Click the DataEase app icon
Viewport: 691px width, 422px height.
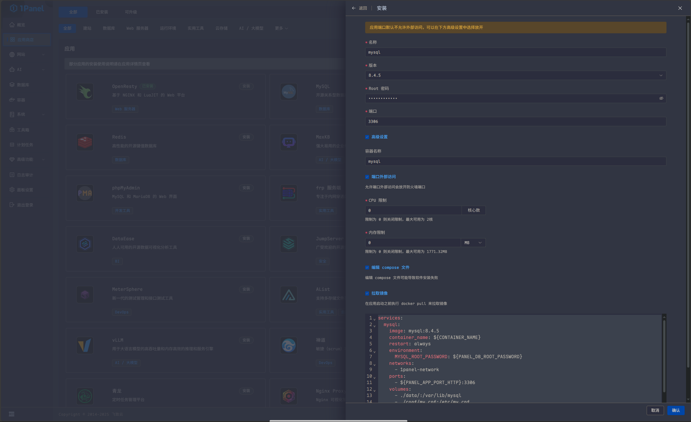[x=85, y=244]
